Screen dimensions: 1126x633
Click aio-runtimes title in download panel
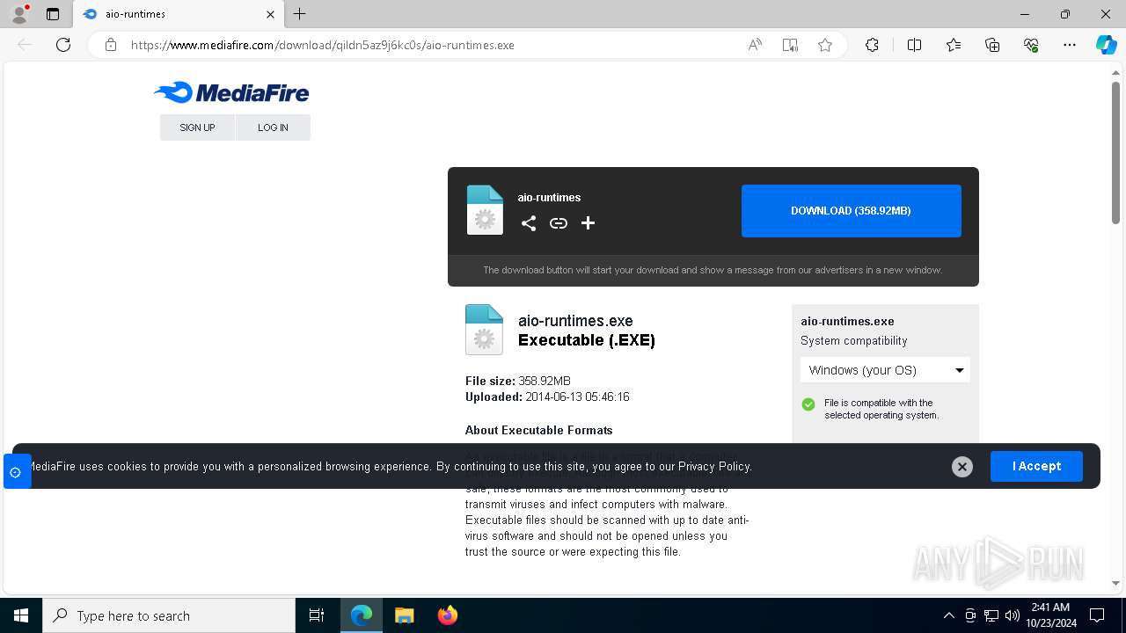click(549, 198)
